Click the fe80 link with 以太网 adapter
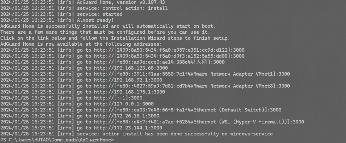This screenshot has width=346, height=143. point(159,62)
